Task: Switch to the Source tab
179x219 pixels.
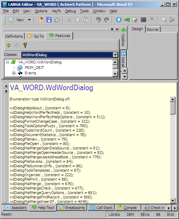Action: (x=153, y=29)
